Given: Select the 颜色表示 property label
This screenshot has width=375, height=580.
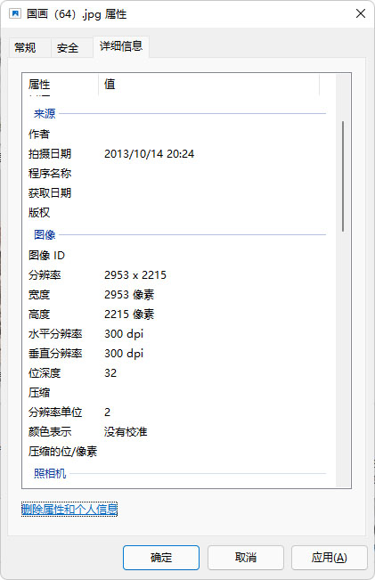Looking at the screenshot, I should point(50,432).
